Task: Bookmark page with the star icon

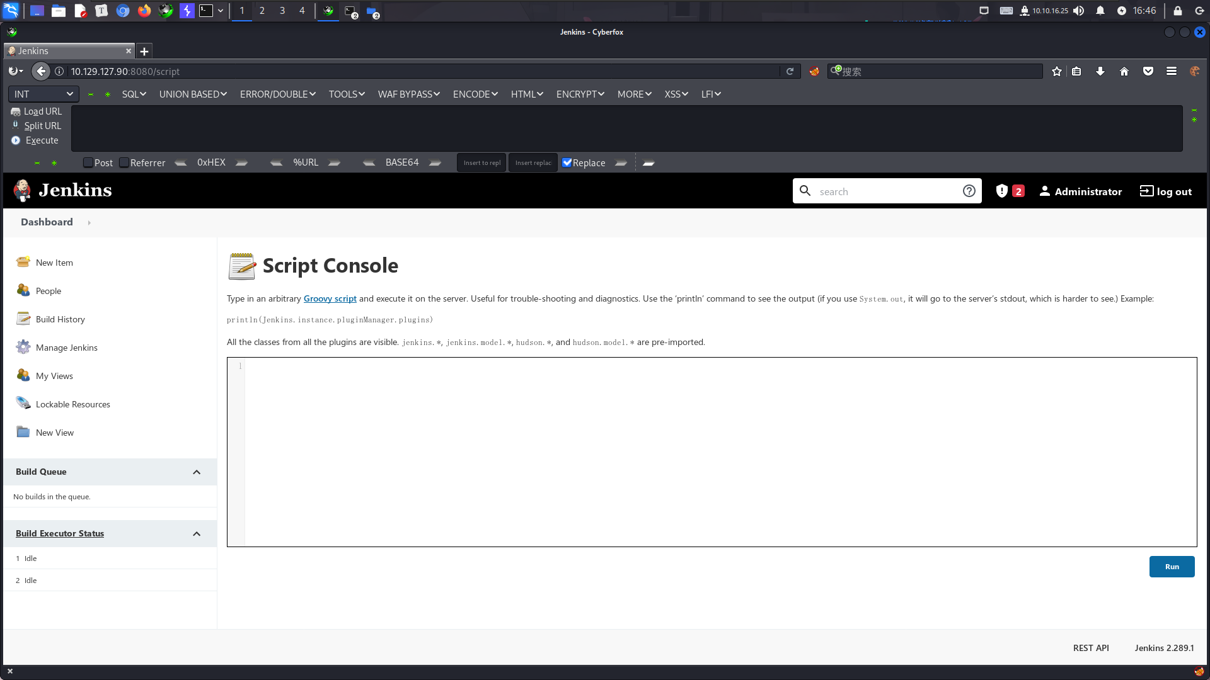Action: tap(1057, 71)
